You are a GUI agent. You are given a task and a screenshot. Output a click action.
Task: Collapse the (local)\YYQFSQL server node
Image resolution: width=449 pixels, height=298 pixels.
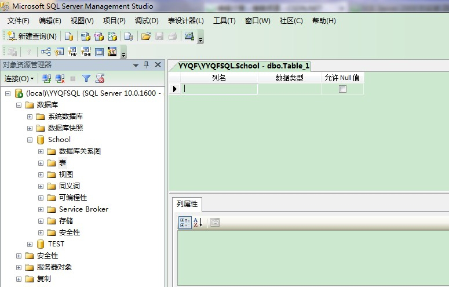point(8,93)
